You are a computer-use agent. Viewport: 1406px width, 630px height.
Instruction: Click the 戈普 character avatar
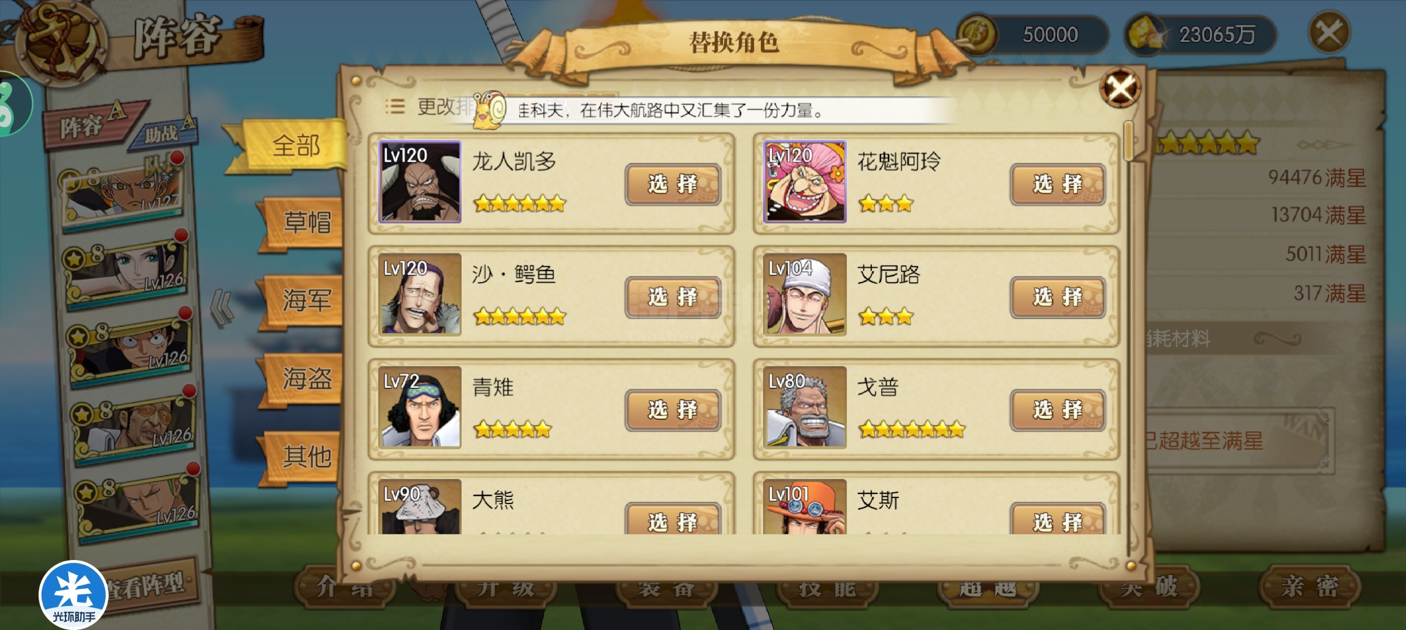tap(805, 407)
